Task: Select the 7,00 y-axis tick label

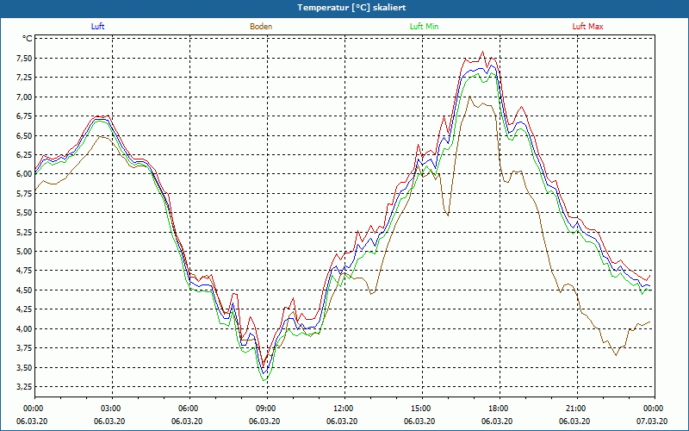Action: (x=22, y=97)
